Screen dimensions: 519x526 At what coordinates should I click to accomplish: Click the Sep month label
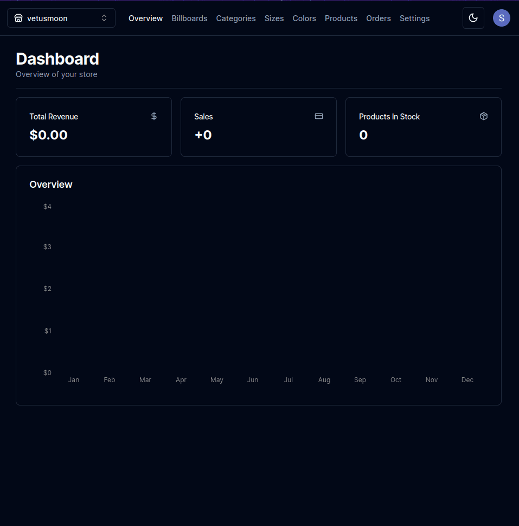point(360,380)
